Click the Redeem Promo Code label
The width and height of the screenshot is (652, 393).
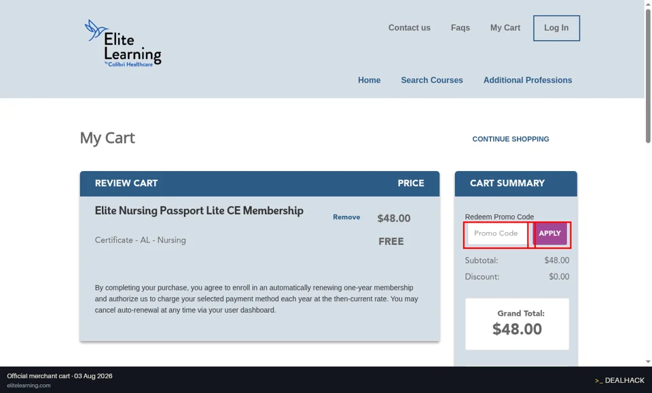pos(499,217)
